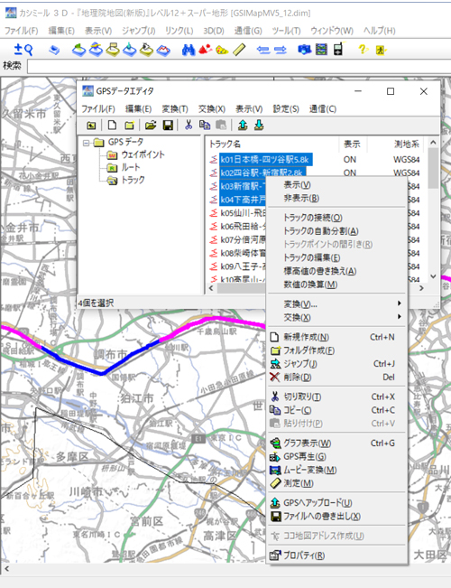The height and width of the screenshot is (588, 451).
Task: Click the new document icon in GPS editor
Action: tap(112, 126)
